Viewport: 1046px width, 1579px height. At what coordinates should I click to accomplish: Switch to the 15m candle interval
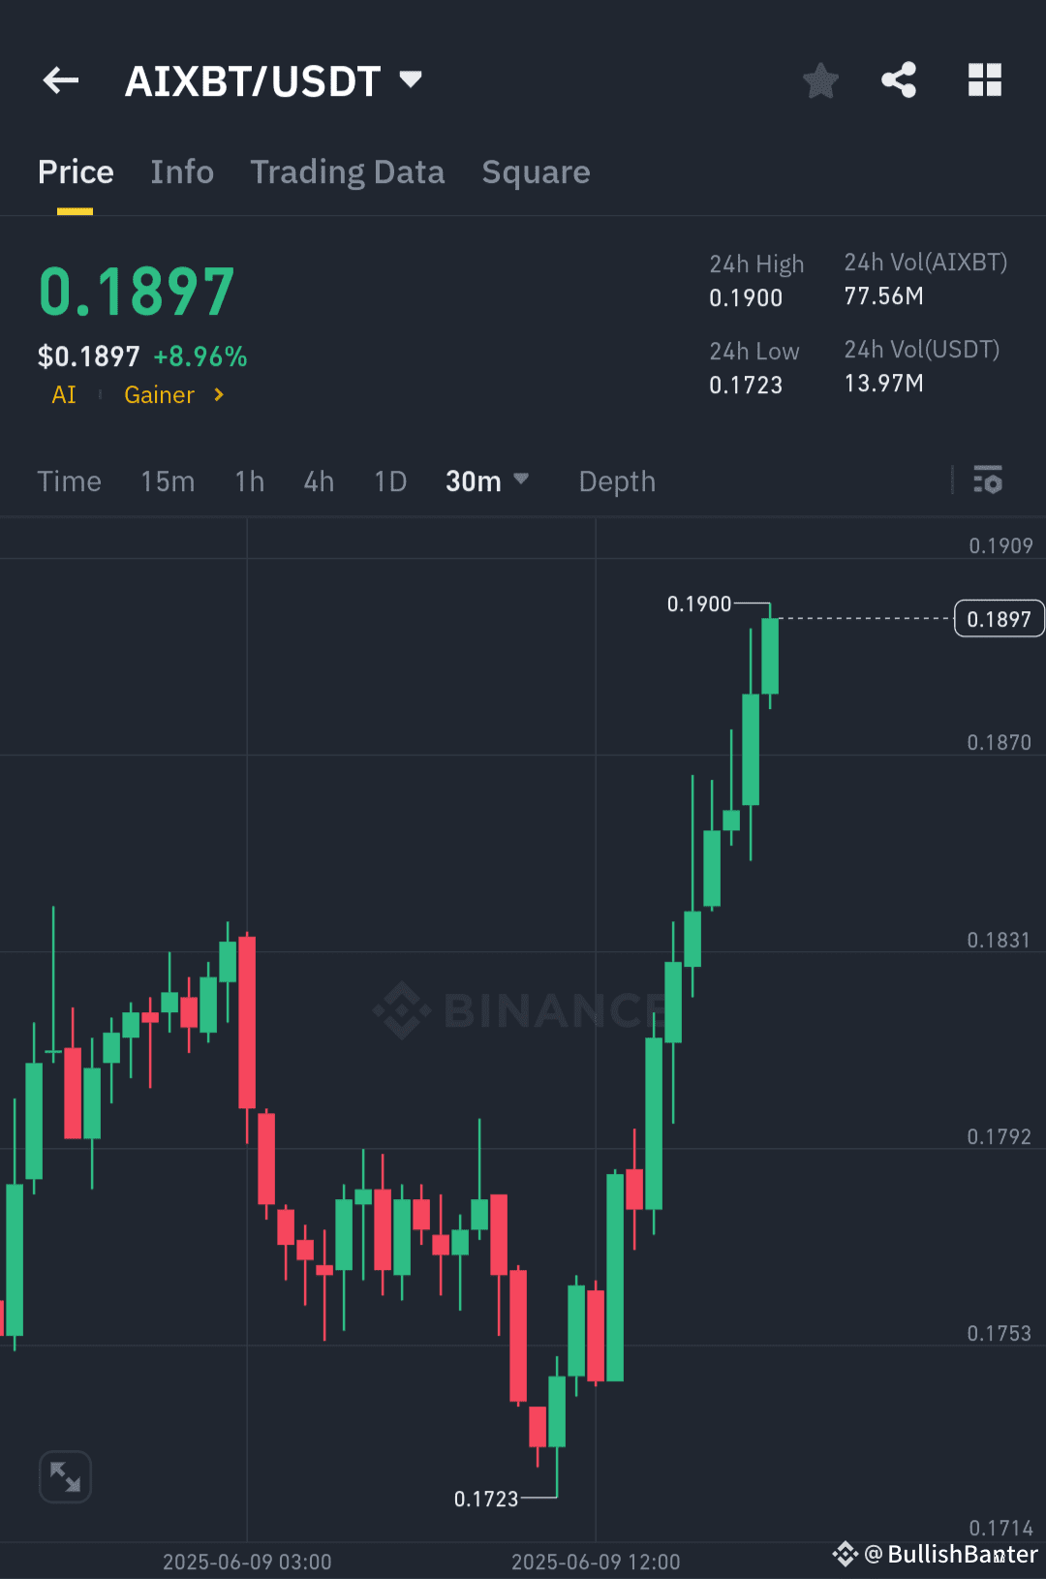tap(167, 480)
